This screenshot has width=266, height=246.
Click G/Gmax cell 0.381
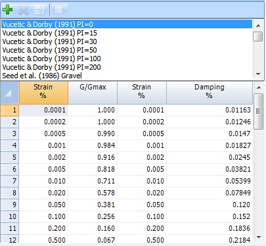point(93,205)
